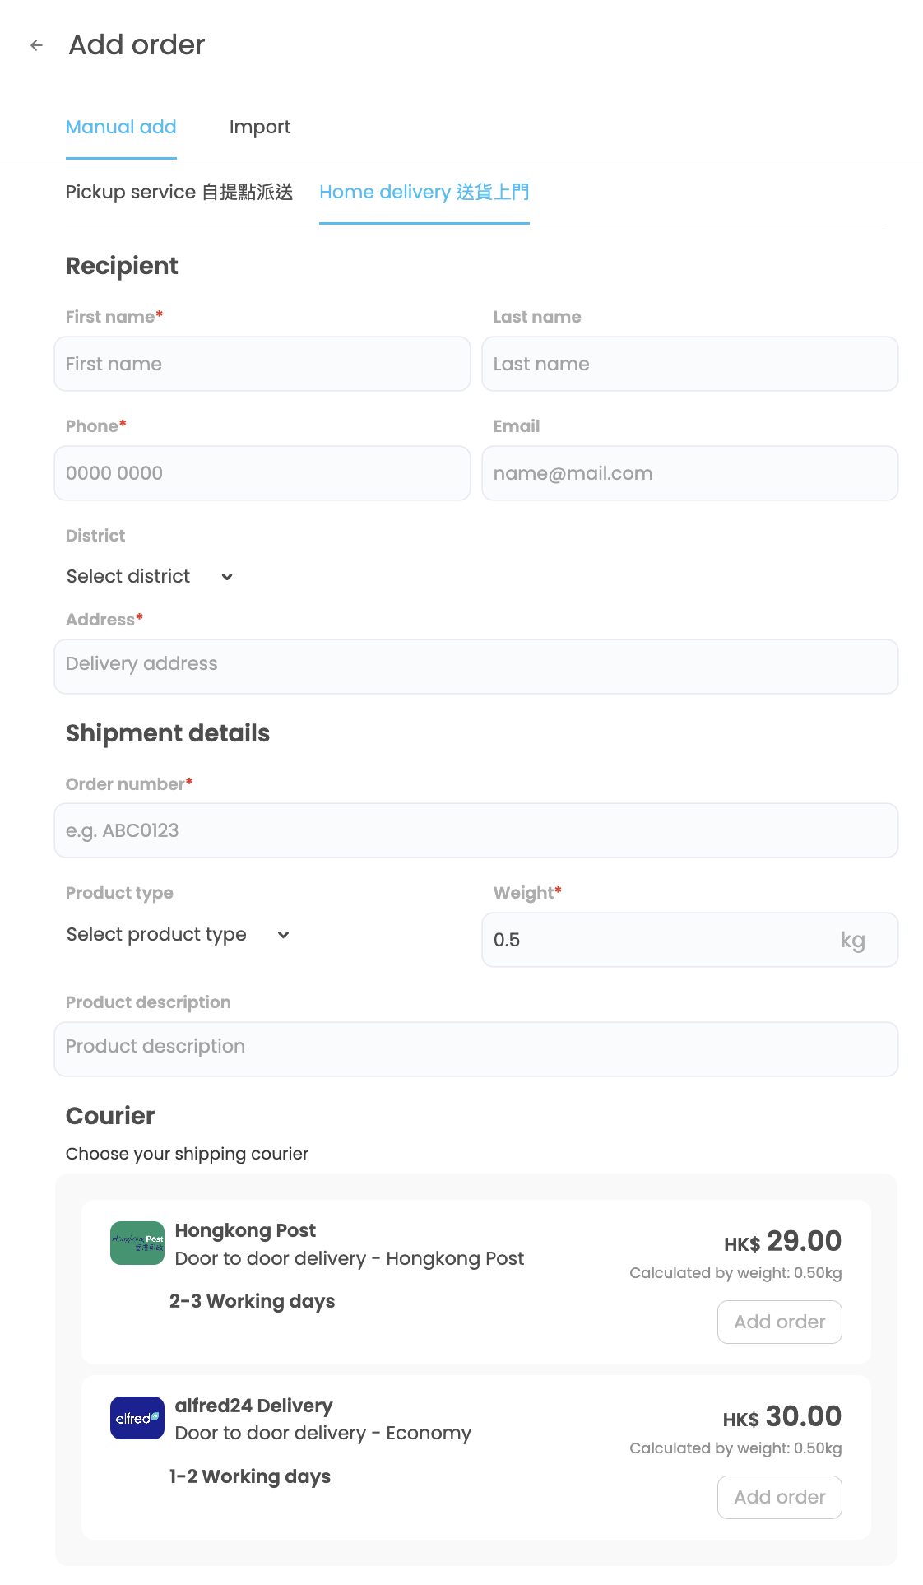Open Pickup service tab
The image size is (923, 1585).
[x=179, y=193]
